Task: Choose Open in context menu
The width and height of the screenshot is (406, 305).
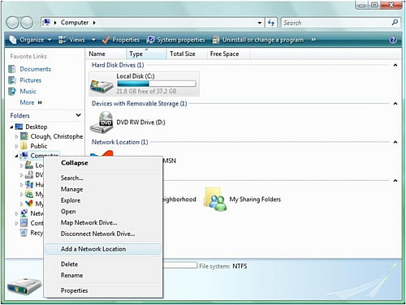Action: (x=103, y=212)
